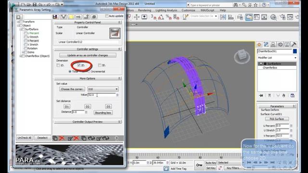Switch to the Utilities hammer tab
The height and width of the screenshot is (173, 308).
294,45
